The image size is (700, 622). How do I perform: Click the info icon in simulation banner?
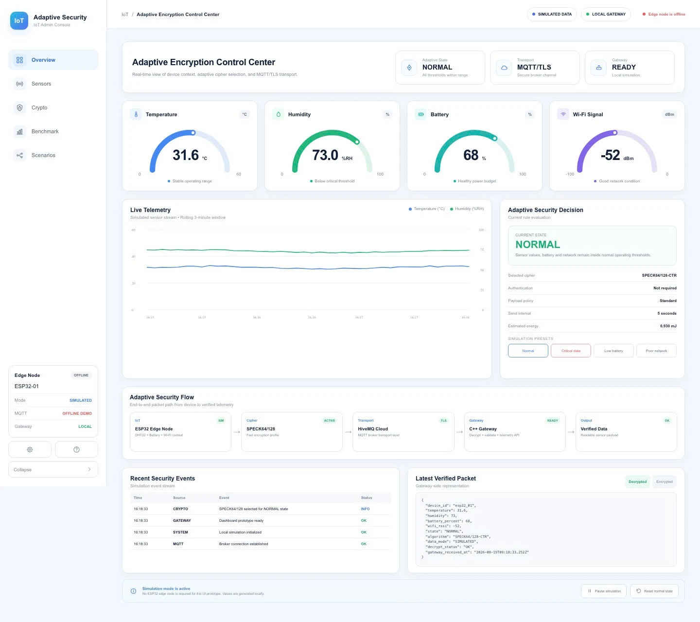tap(133, 591)
